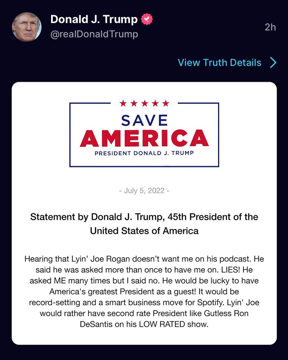Select the Donald J. Trump display name
288x360 pixels.
[x=94, y=20]
